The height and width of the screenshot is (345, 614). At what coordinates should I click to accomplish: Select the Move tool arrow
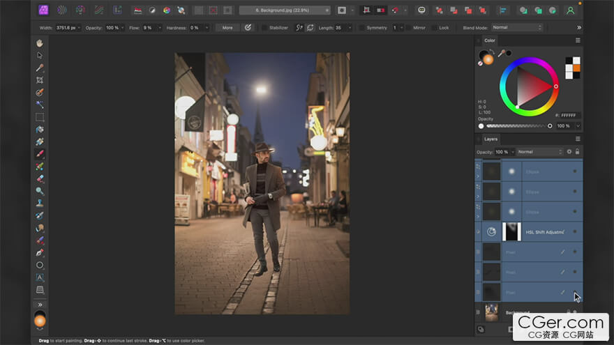[40, 55]
